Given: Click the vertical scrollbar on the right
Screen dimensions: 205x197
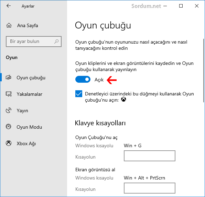Looking at the screenshot, I should (x=204, y=70).
